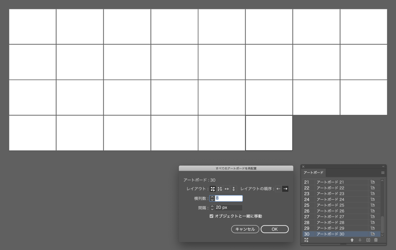Switch to the アートボード panel tab
The height and width of the screenshot is (250, 396).
[x=313, y=173]
